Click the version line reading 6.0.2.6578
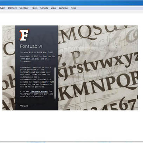This screenshot has width=143, height=143. click(x=37, y=52)
